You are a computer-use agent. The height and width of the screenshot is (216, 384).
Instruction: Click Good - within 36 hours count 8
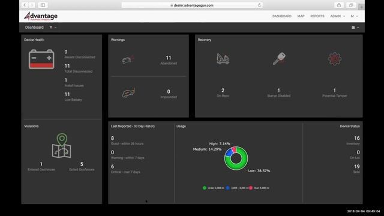[x=112, y=138]
